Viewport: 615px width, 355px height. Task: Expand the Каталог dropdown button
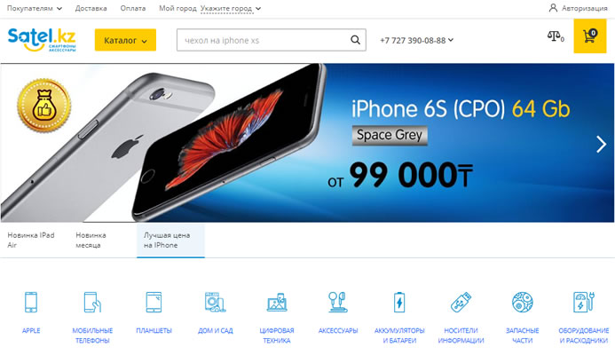(x=125, y=40)
